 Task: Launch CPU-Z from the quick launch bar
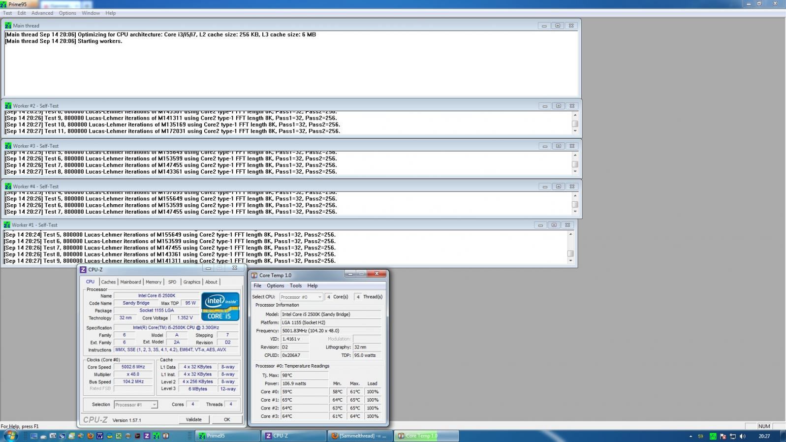click(147, 436)
